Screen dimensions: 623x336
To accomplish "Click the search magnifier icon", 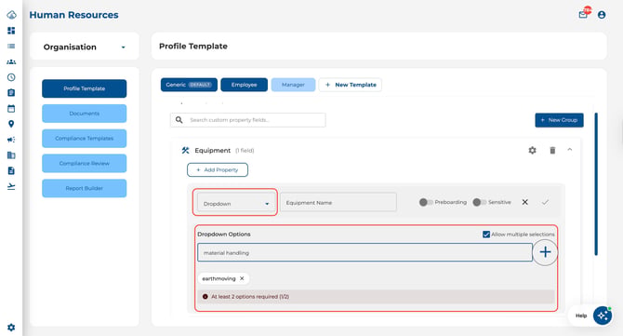I will pos(179,120).
